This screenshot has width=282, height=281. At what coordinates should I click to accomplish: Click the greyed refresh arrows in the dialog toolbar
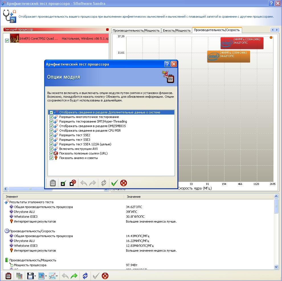coord(104,183)
